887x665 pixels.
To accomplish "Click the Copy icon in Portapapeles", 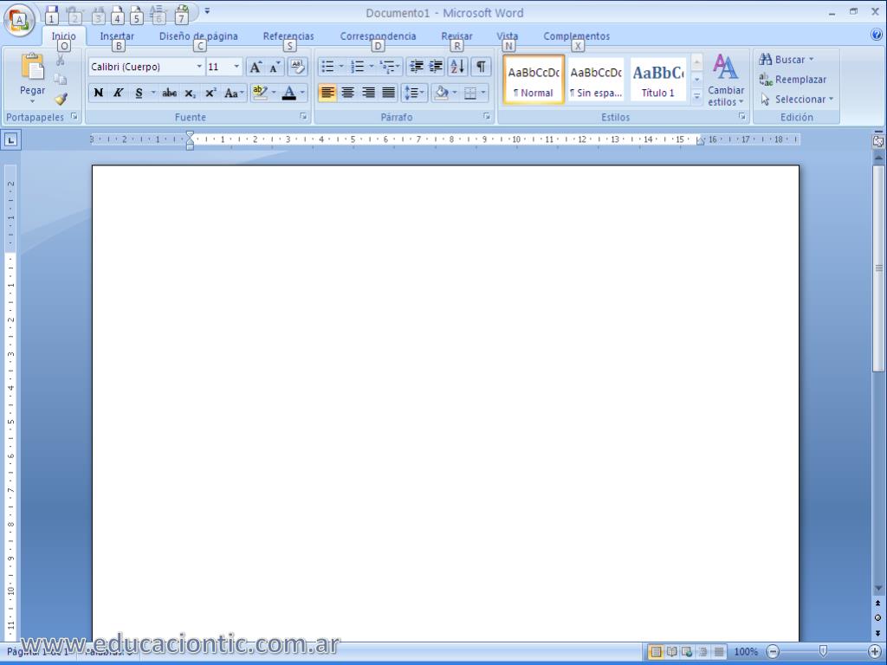I will tap(61, 80).
